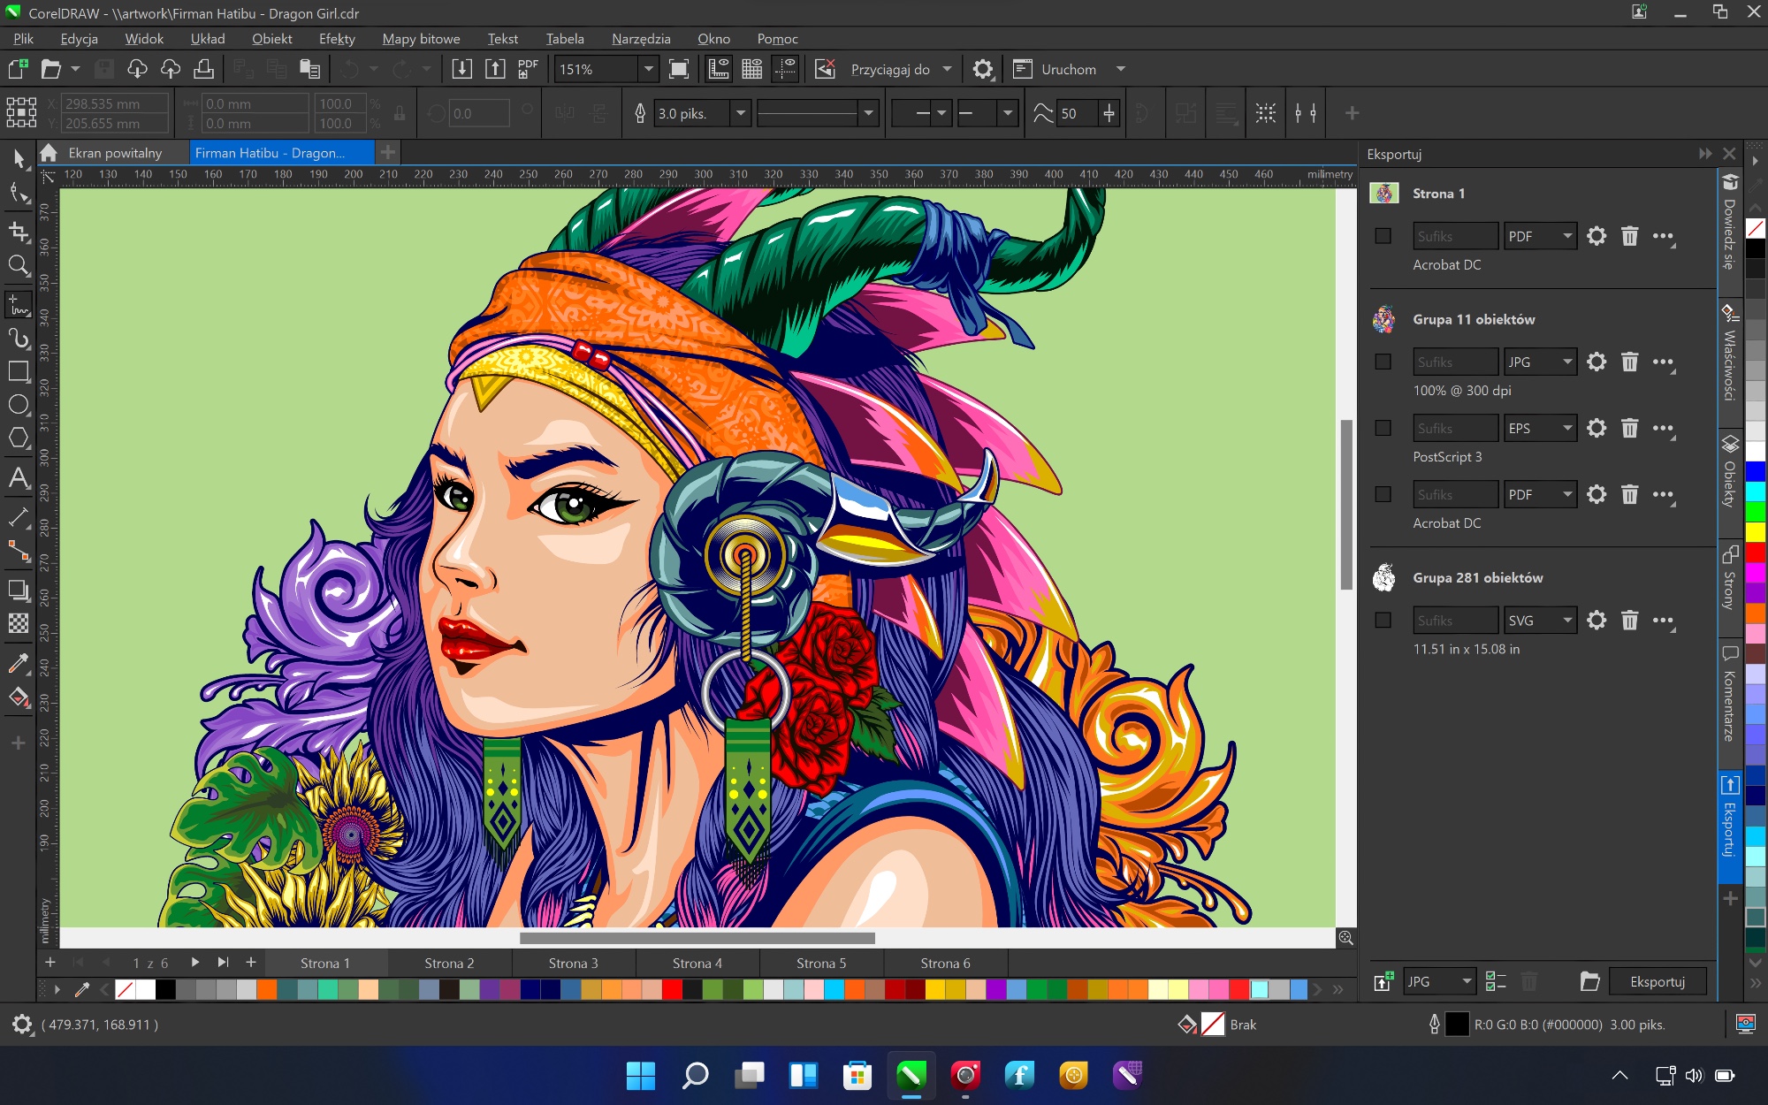
Task: Select the Rectangle tool
Action: 19,371
